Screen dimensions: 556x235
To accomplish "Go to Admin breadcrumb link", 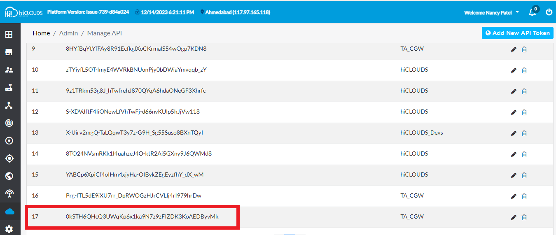I will click(68, 33).
